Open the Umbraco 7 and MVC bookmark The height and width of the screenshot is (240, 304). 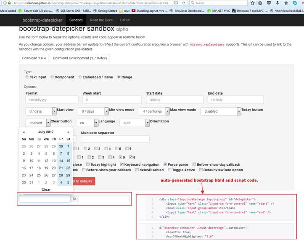pyautogui.click(x=250, y=11)
